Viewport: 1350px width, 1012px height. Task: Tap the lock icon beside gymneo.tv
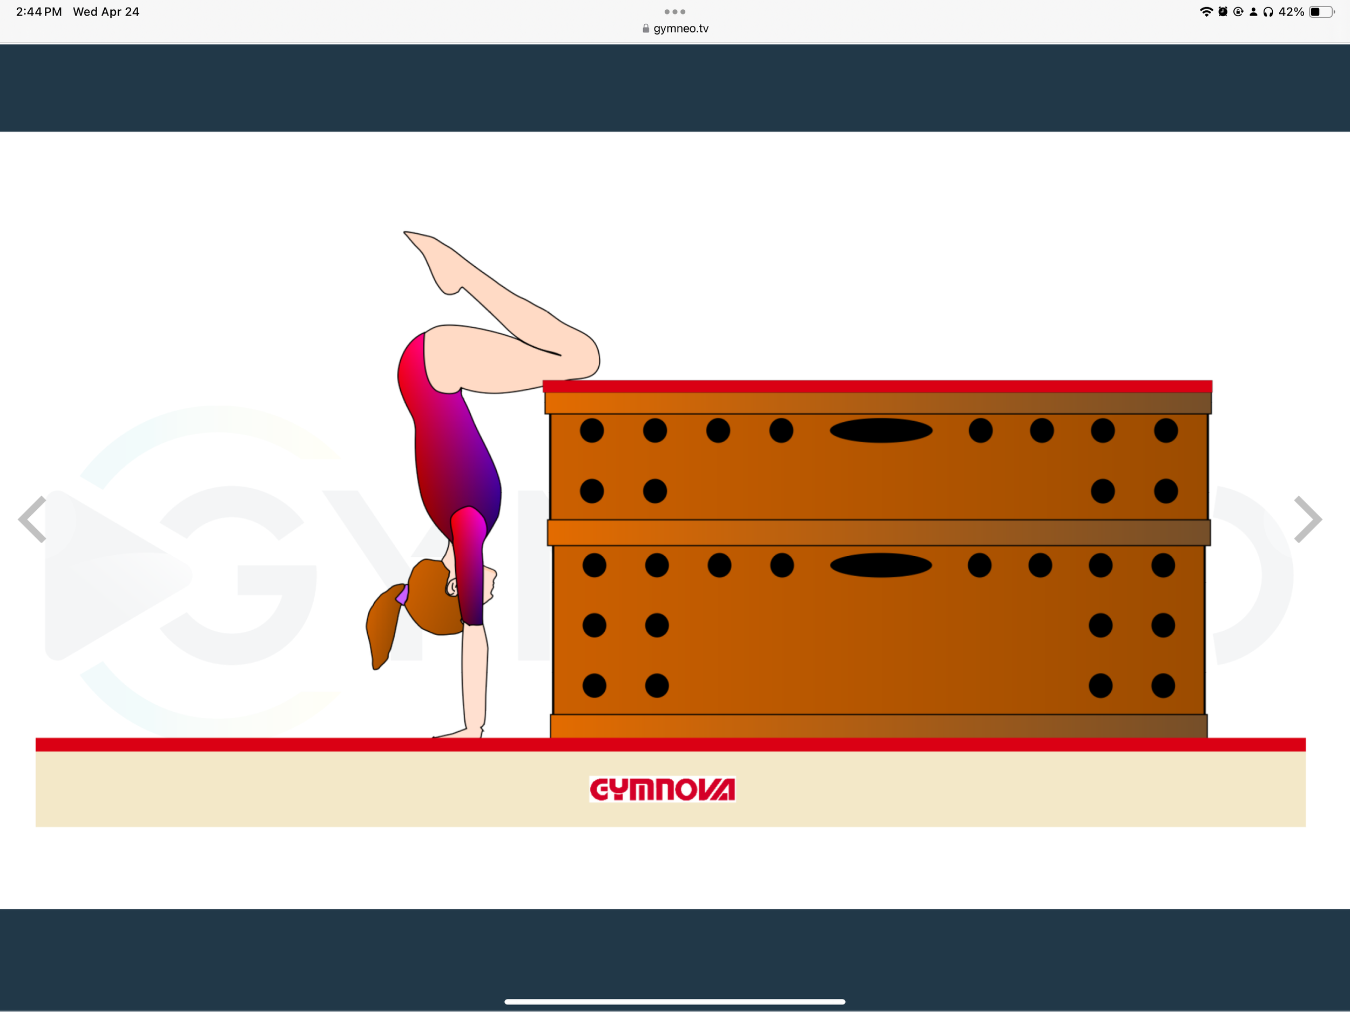[646, 29]
